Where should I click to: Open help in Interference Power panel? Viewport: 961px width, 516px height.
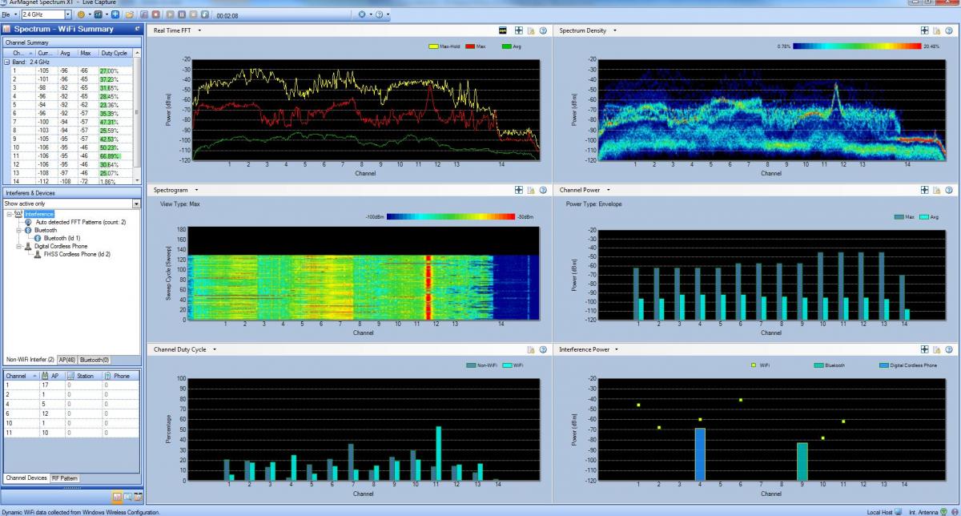(947, 350)
